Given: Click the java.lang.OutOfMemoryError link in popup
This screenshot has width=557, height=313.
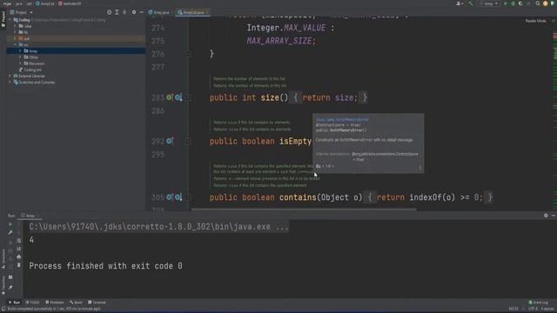Looking at the screenshot, I should (x=342, y=120).
